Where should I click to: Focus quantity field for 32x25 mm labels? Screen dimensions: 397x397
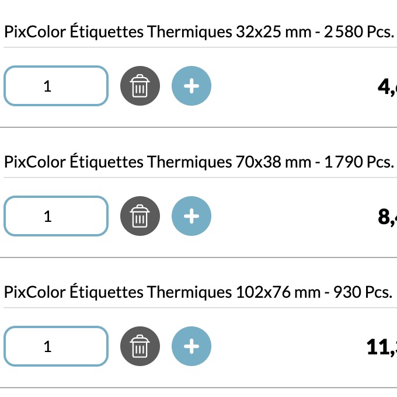click(x=56, y=86)
